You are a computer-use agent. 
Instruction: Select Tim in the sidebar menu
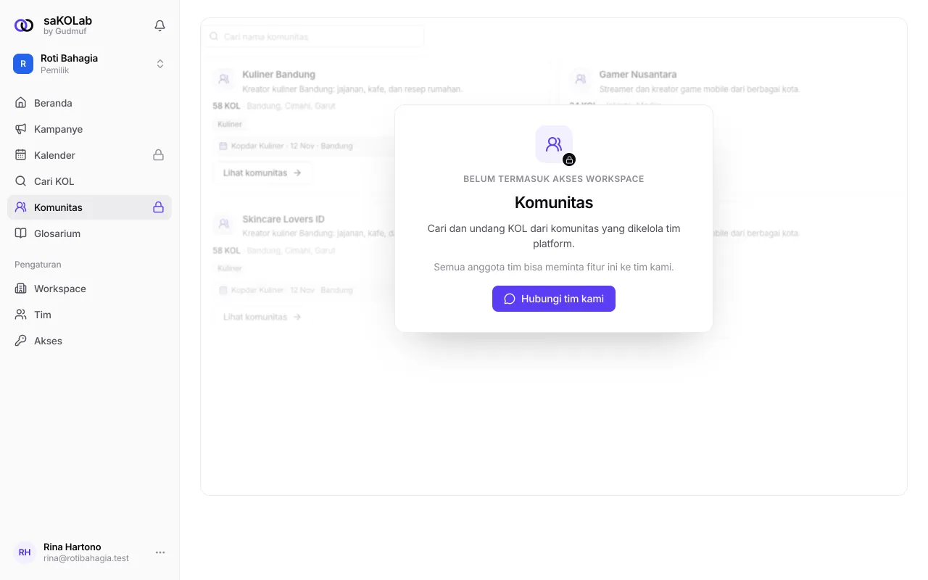(90, 315)
